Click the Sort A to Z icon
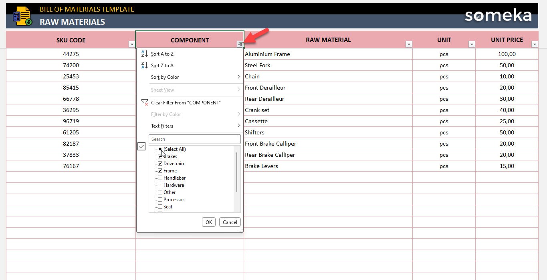Screen dimensions: 547x280 click(145, 54)
